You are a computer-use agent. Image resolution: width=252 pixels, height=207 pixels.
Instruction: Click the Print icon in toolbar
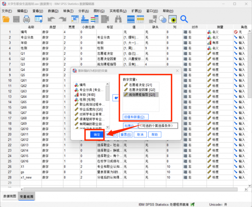point(27,19)
